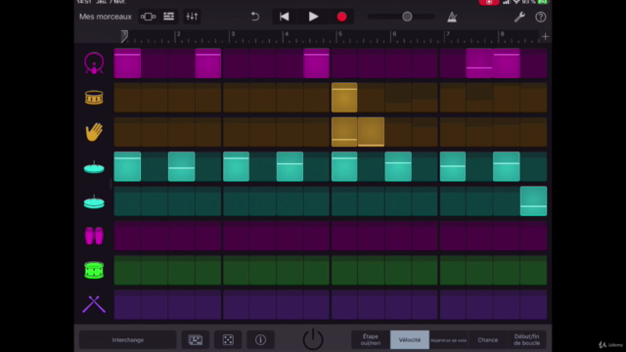The height and width of the screenshot is (352, 626).
Task: Enable first green tom step
Action: tap(127, 270)
